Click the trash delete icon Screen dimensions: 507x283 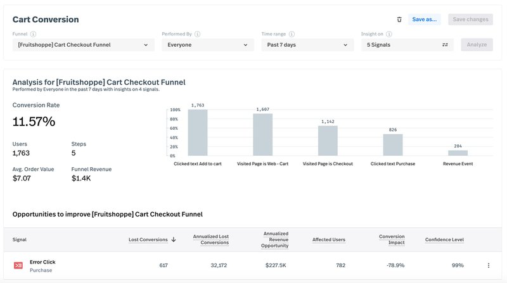(x=399, y=20)
